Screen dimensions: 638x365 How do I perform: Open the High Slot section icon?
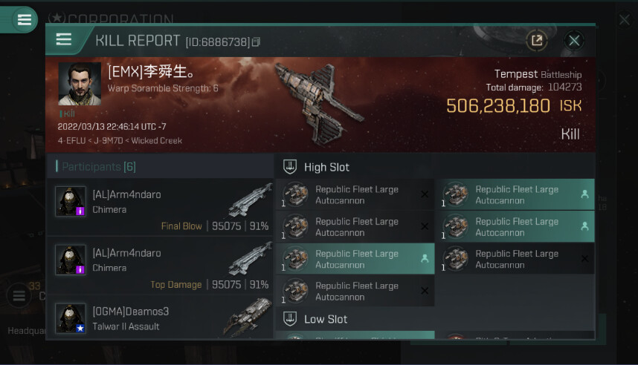(x=290, y=167)
